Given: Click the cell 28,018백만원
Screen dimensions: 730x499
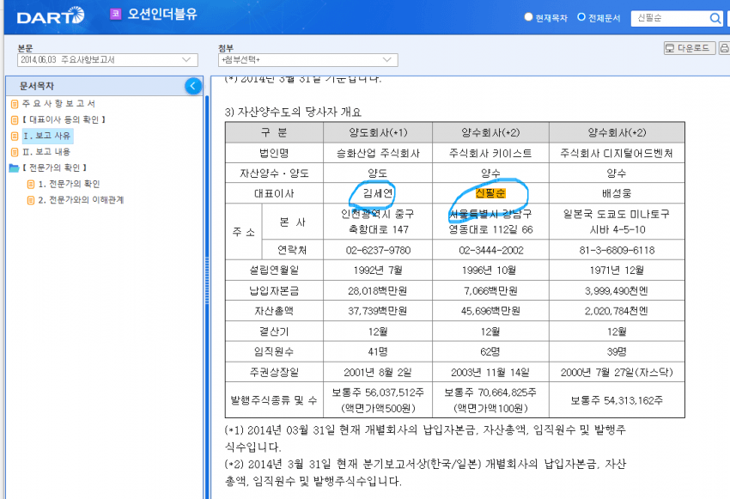Looking at the screenshot, I should click(378, 291).
